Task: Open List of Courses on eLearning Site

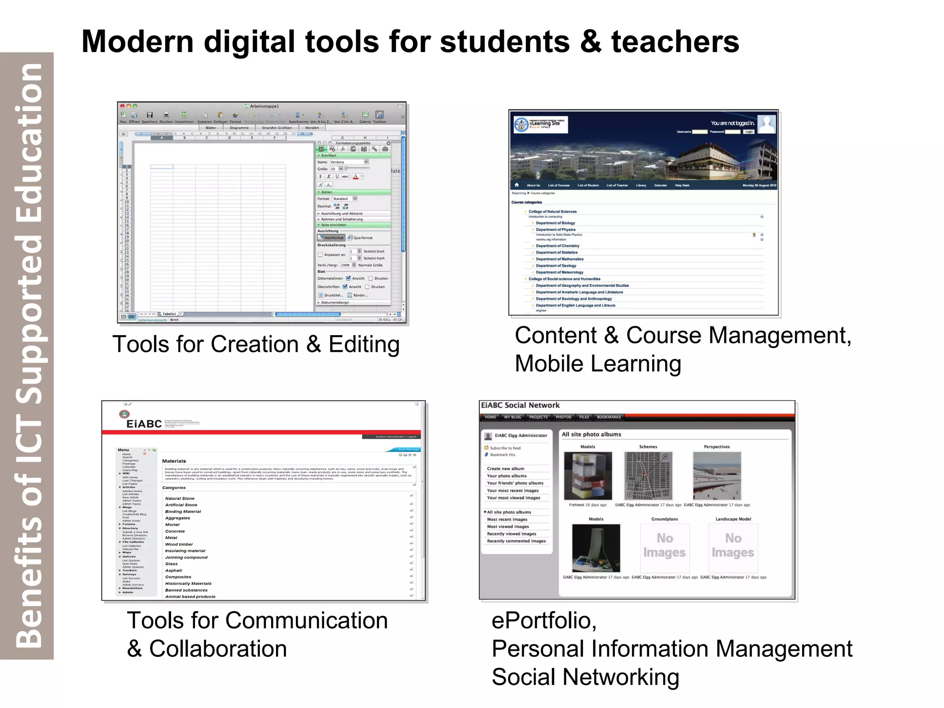Action: click(559, 185)
